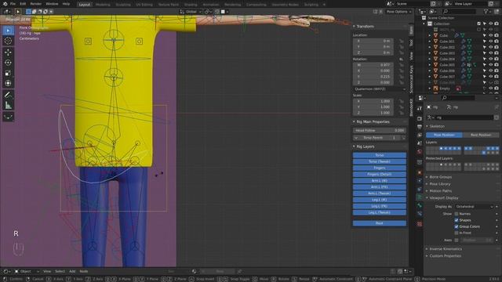502x282 pixels.
Task: Adjust the Head Follow slider
Action: coord(380,131)
